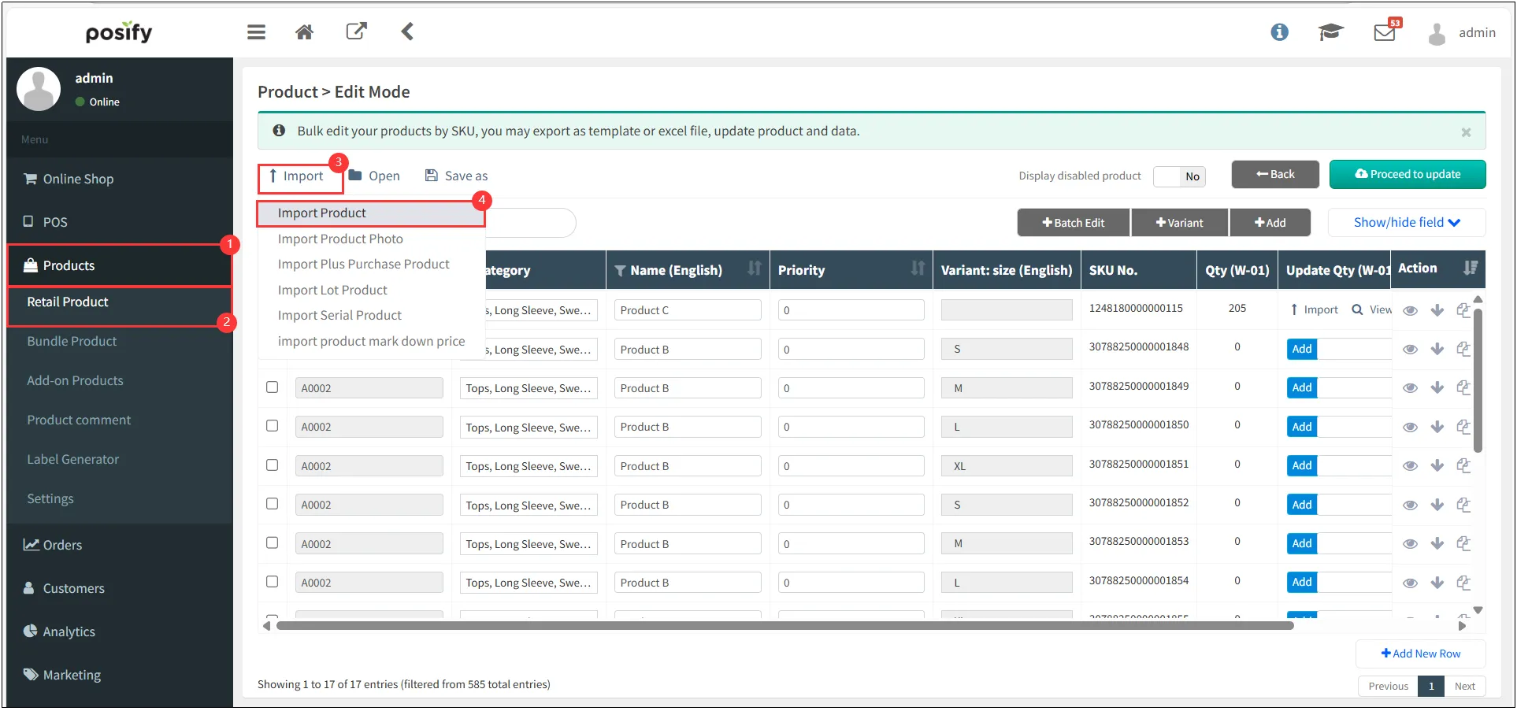Select Import Product Photo menu entry
Viewport: 1517px width, 711px height.
pos(340,239)
